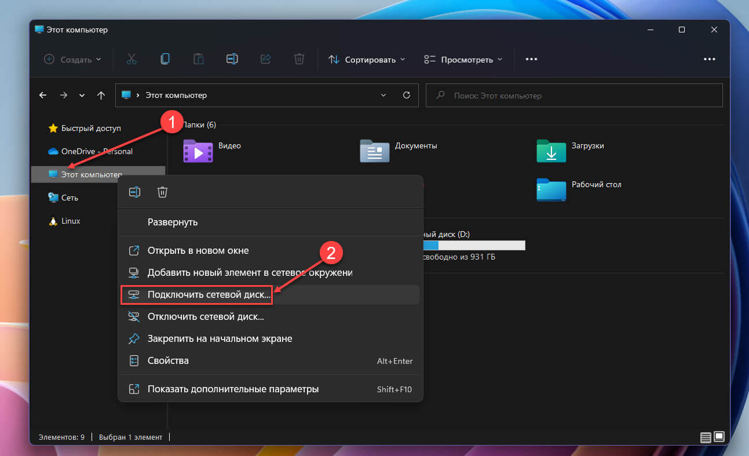Switch to details view icon in status bar
The width and height of the screenshot is (749, 456).
pyautogui.click(x=705, y=436)
